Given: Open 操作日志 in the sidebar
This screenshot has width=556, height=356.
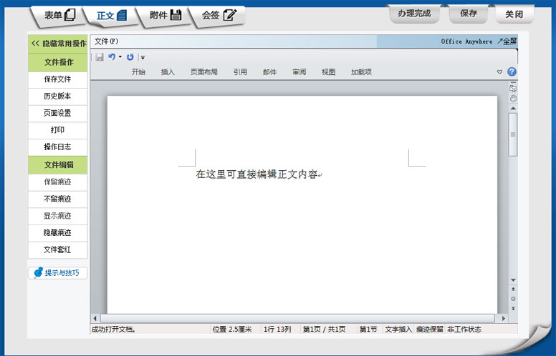Looking at the screenshot, I should click(x=57, y=147).
